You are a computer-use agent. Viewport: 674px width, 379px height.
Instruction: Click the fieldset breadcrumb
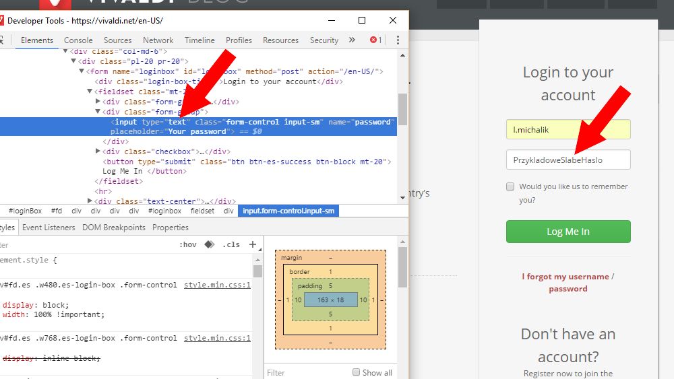pos(202,211)
